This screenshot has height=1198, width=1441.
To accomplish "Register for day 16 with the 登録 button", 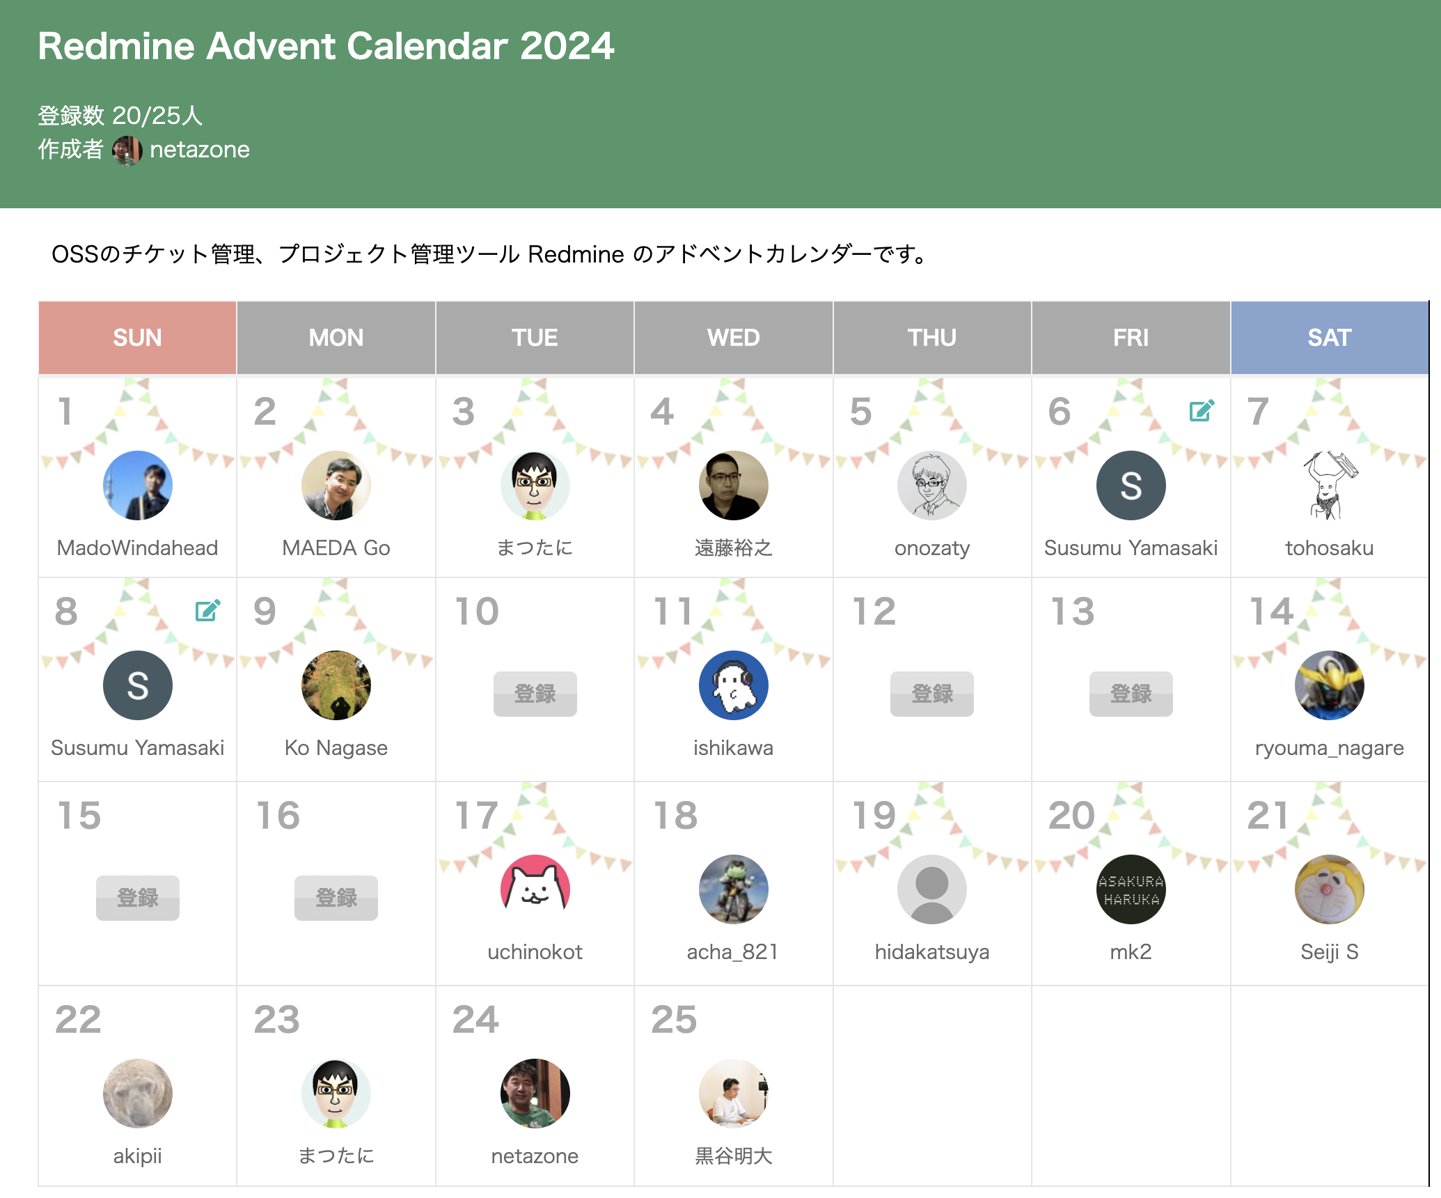I will click(x=336, y=898).
